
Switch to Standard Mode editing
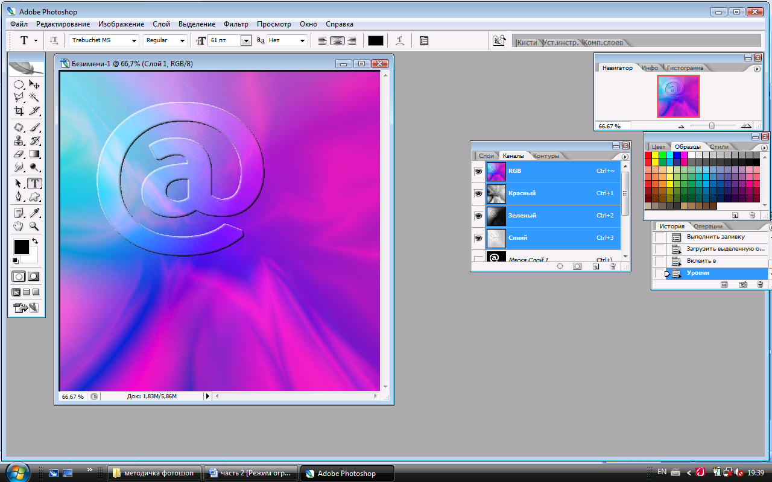tap(19, 277)
